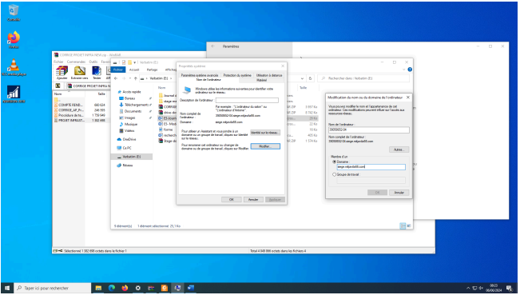Viewport: 520px width, 295px height.
Task: Select Verbatim (E:) drive in navigation pane
Action: tap(131, 157)
